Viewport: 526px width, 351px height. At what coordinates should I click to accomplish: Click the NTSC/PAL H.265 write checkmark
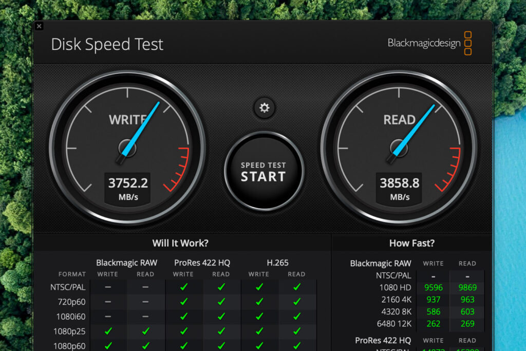pyautogui.click(x=259, y=287)
